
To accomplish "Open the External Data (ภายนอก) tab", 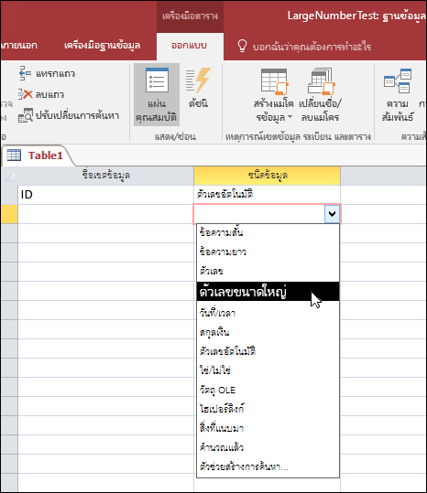I will [19, 46].
